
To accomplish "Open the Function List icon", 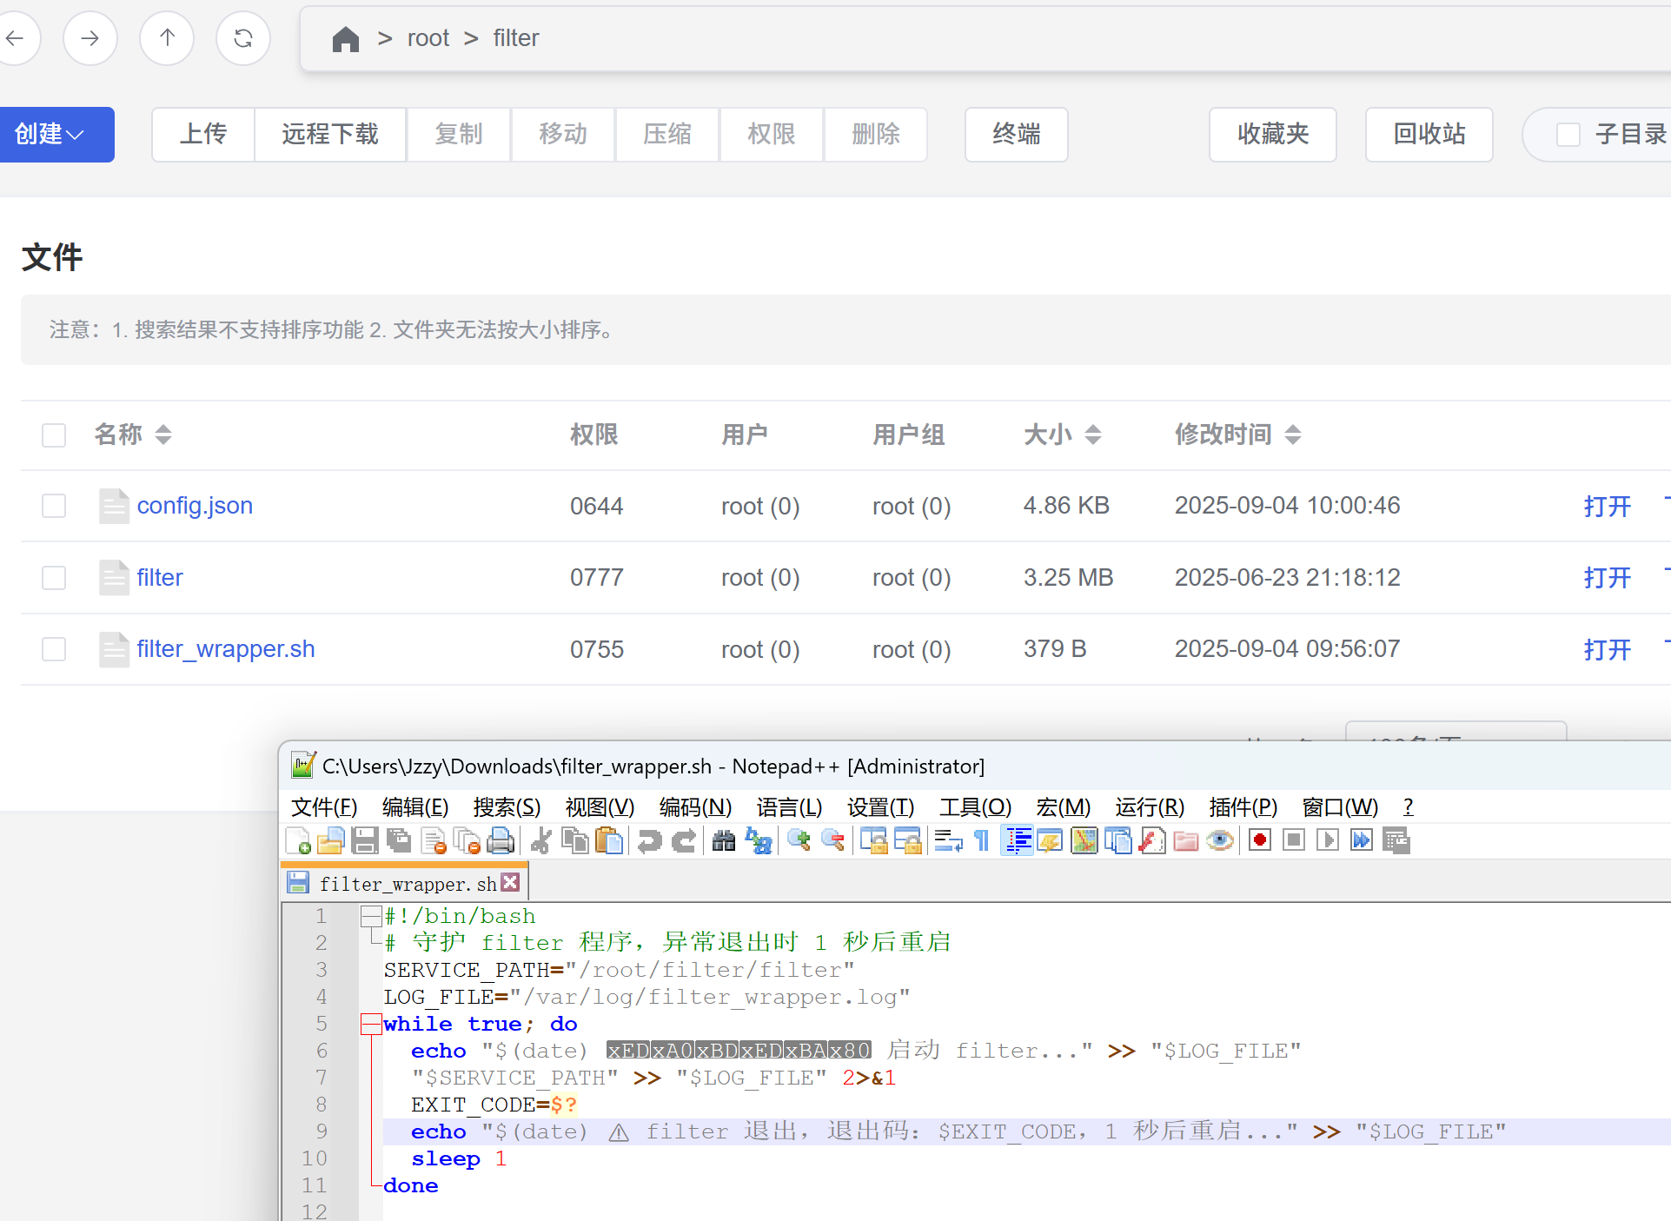I will point(1152,840).
